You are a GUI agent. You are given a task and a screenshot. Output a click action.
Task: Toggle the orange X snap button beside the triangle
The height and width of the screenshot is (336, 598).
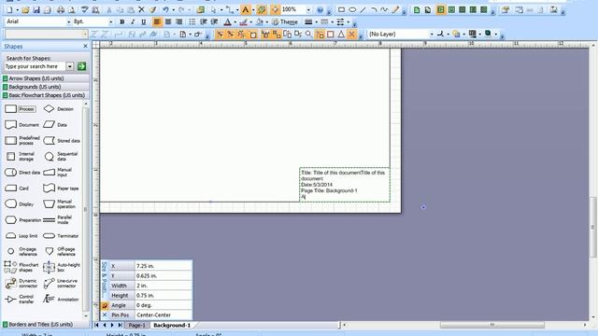352,35
